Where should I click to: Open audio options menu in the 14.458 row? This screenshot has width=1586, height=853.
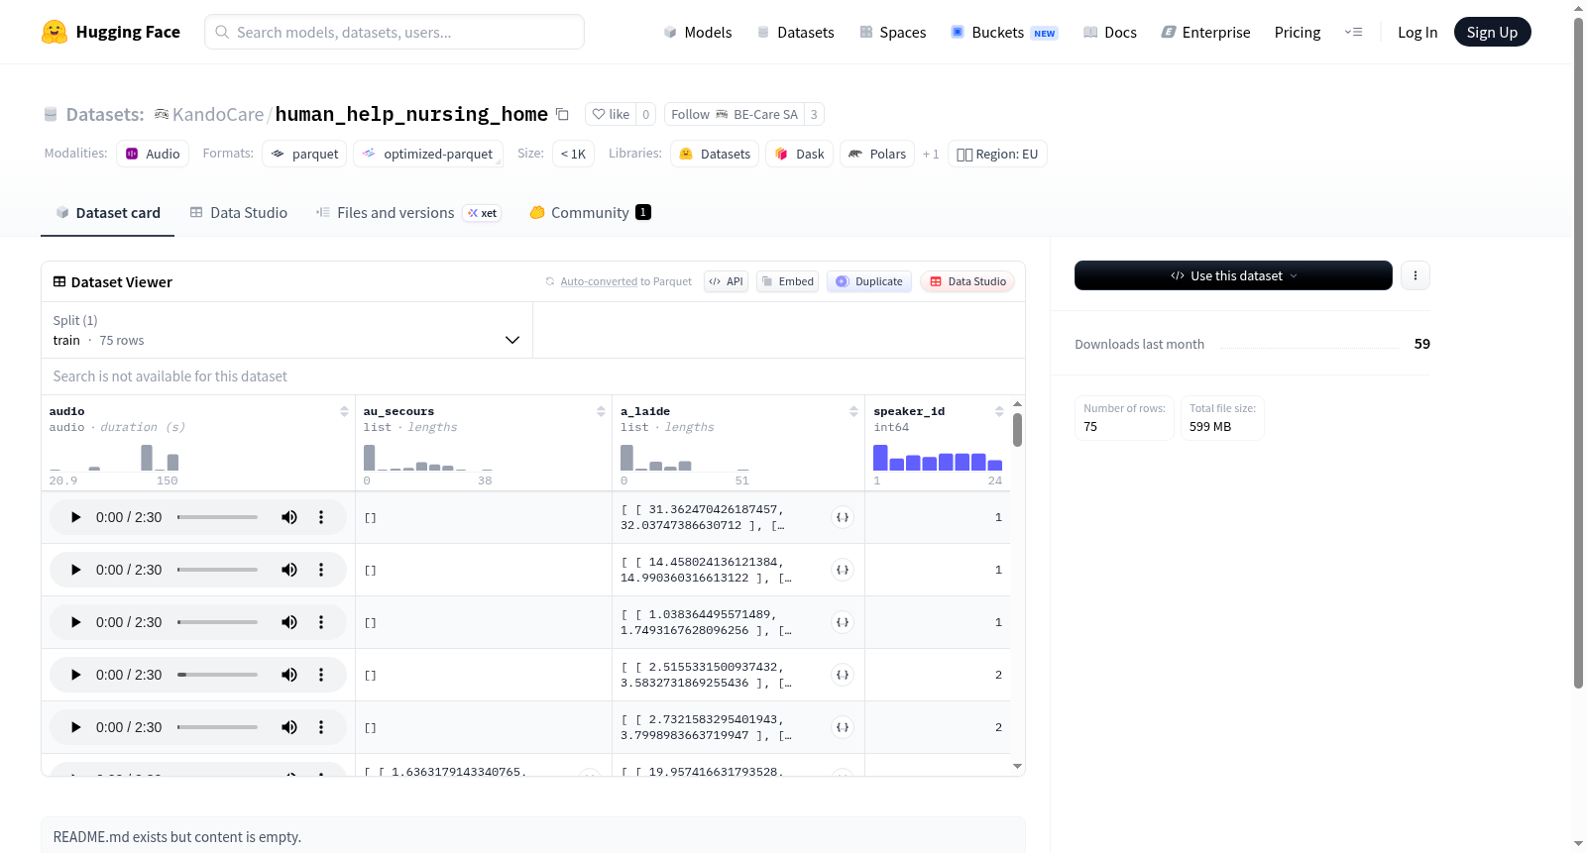(x=321, y=570)
